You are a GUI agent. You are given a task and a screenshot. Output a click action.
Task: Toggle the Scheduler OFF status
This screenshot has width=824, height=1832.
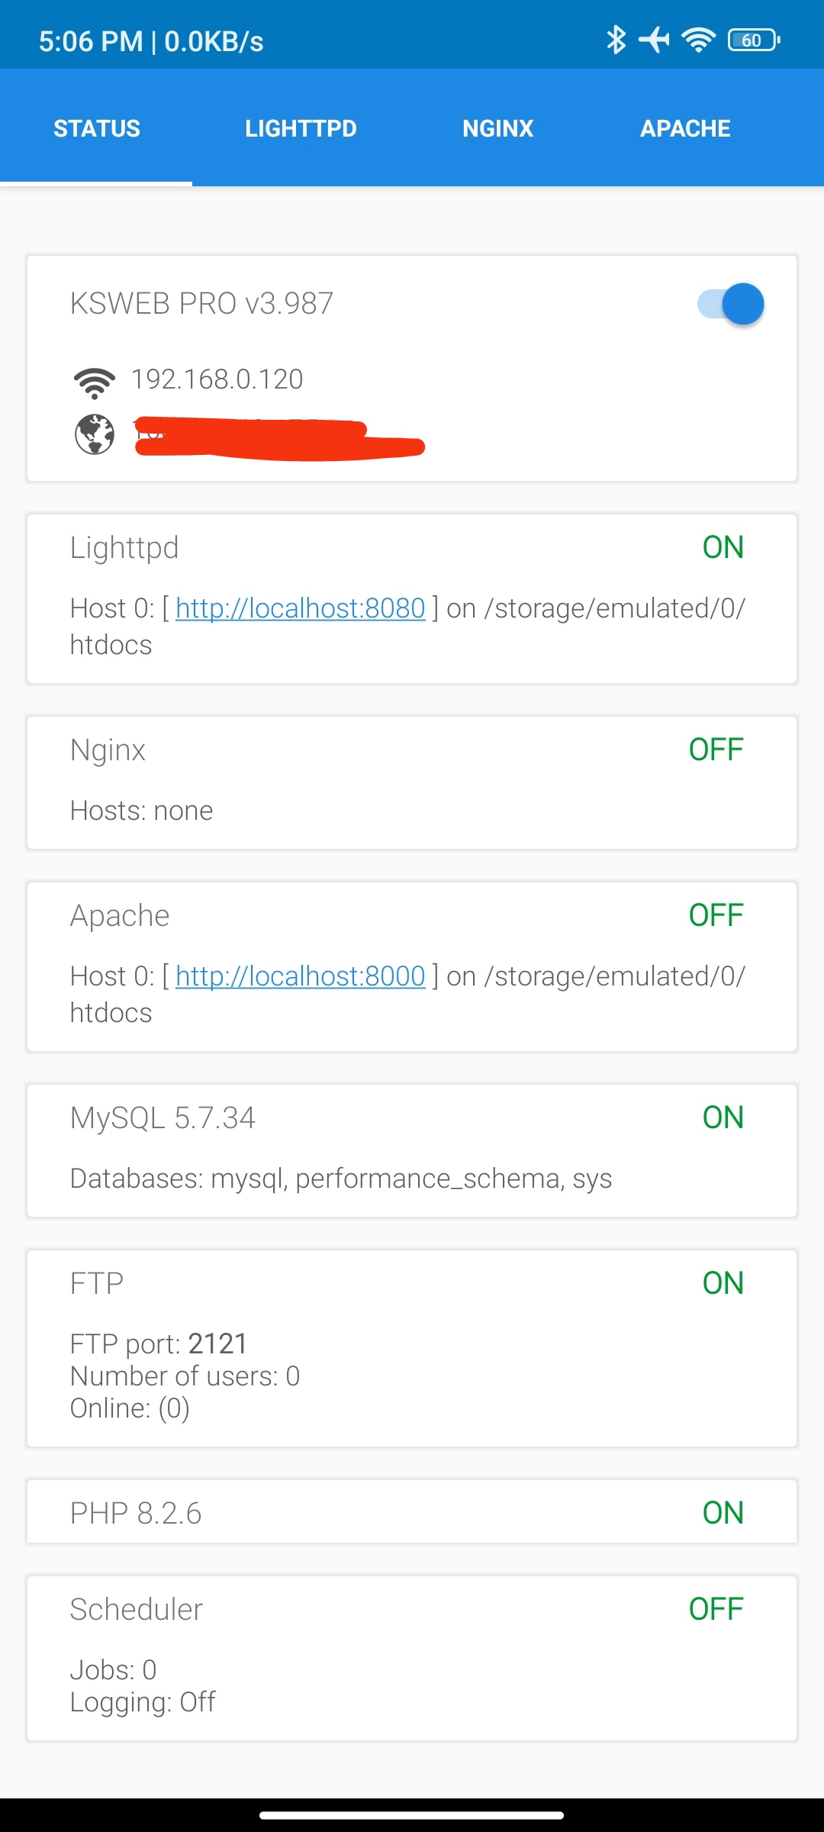click(716, 1609)
